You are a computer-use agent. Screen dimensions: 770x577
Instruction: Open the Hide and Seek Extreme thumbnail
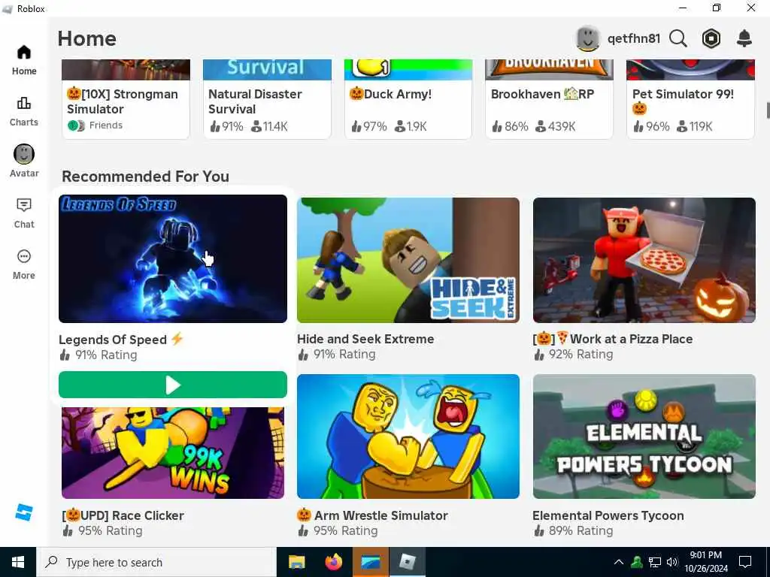pos(408,259)
